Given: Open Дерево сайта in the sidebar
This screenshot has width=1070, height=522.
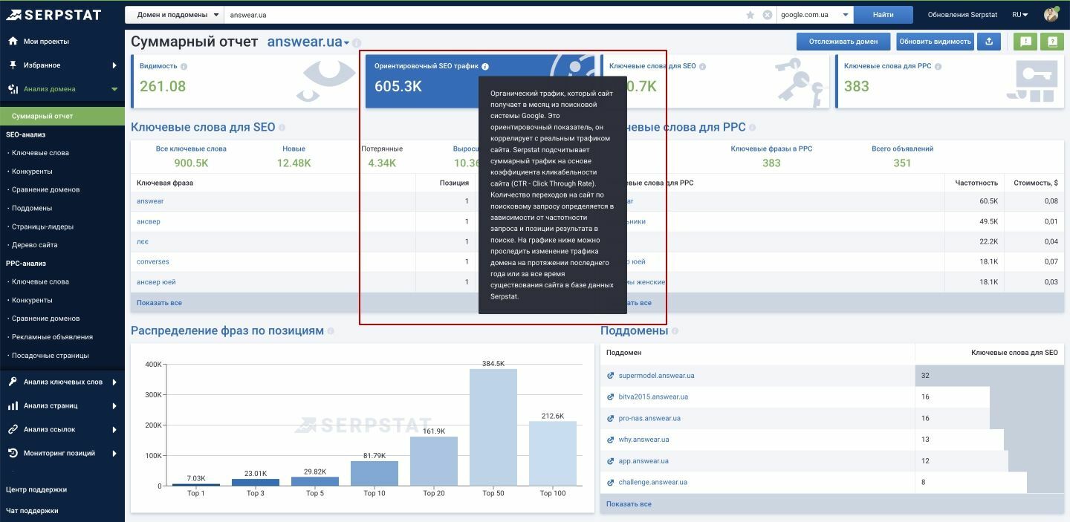Looking at the screenshot, I should (34, 245).
